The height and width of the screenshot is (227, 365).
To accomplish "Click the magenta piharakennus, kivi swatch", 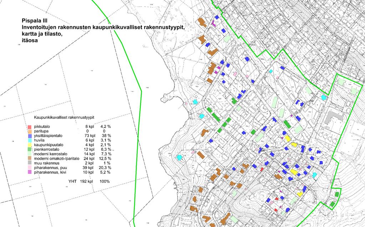I will pyautogui.click(x=29, y=172).
